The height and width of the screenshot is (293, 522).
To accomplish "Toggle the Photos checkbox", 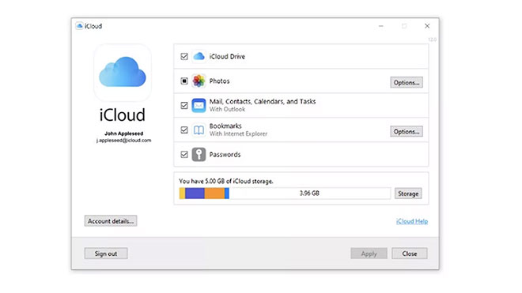I will tap(184, 81).
